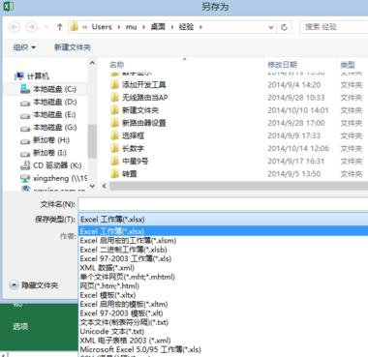368x357 pixels.
Task: Select 本地磁盘 (D:) drive
Action: click(55, 102)
